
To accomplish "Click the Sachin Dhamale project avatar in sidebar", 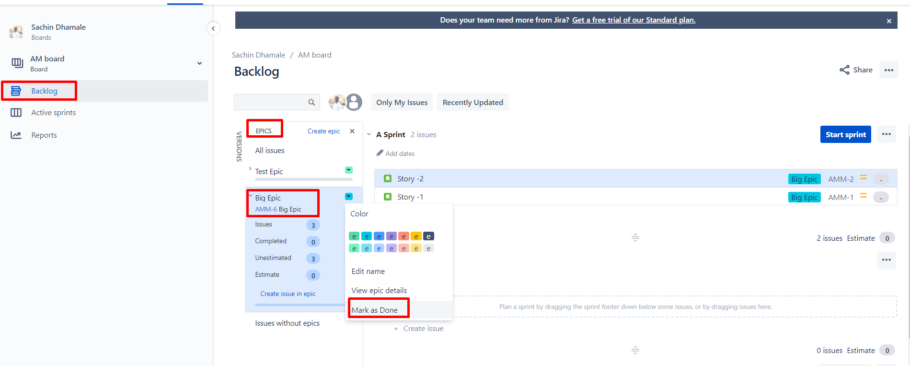I will click(16, 32).
